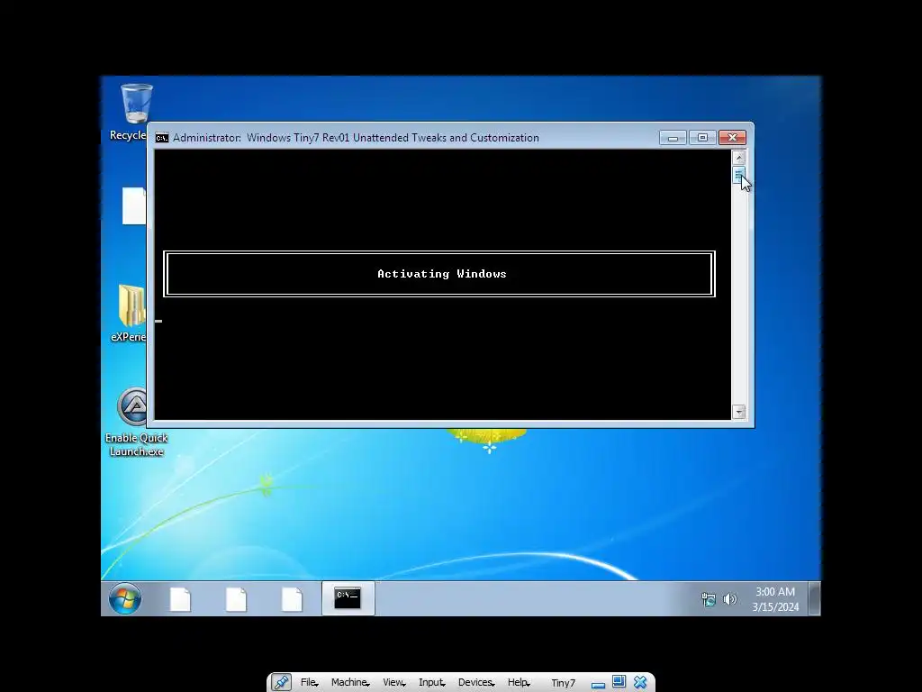Image resolution: width=922 pixels, height=692 pixels.
Task: Close the Tiny7 command prompt window
Action: [x=732, y=138]
